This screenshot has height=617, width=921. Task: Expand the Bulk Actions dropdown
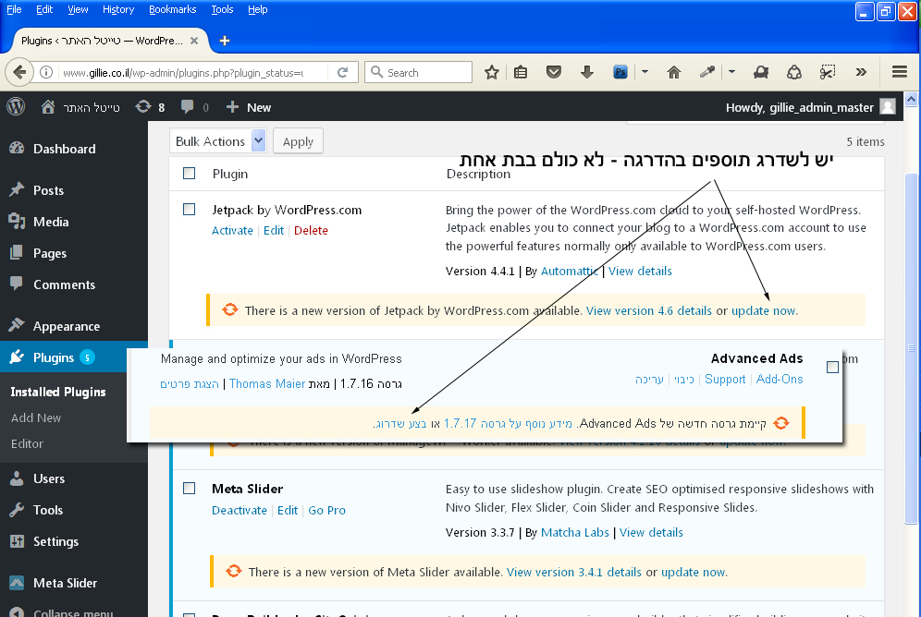coord(218,140)
